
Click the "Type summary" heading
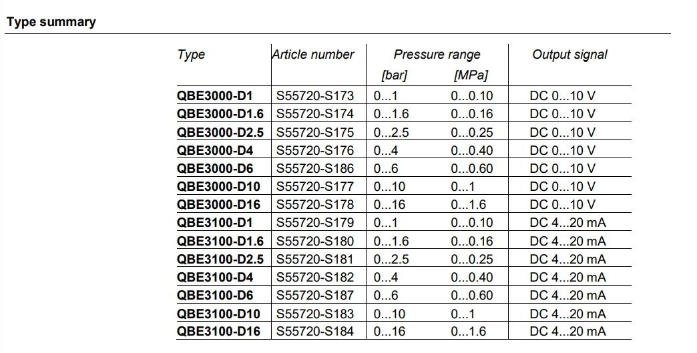(51, 22)
